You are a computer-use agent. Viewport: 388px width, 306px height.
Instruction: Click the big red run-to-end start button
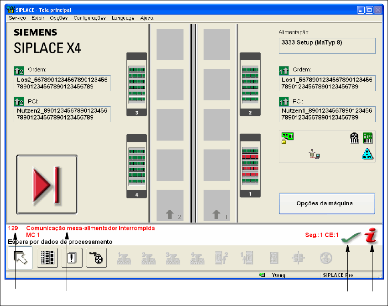point(47,184)
